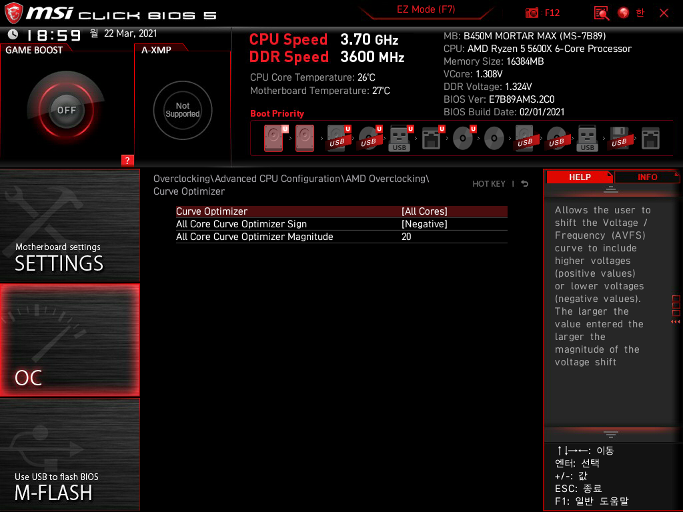Change language via the red globe icon
683x512 pixels.
[624, 13]
